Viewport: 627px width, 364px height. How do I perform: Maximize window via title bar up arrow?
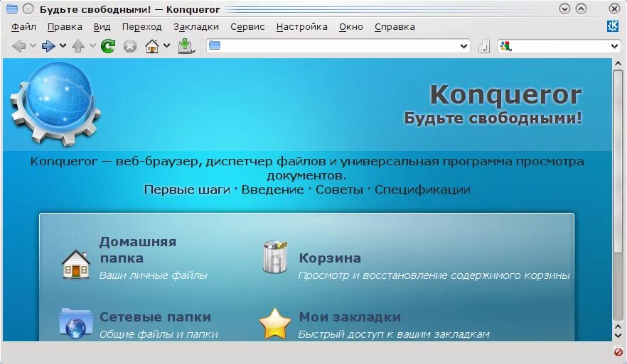(581, 9)
